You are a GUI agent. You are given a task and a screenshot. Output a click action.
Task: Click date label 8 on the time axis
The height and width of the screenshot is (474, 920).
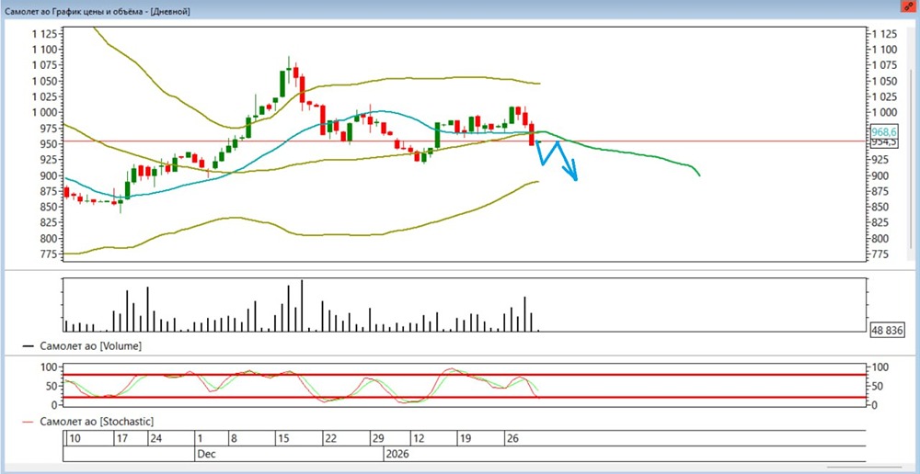(234, 439)
